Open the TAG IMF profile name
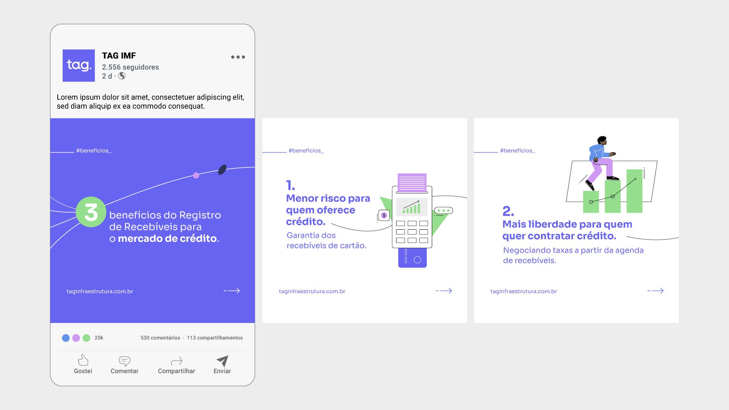This screenshot has height=410, width=729. coord(119,55)
